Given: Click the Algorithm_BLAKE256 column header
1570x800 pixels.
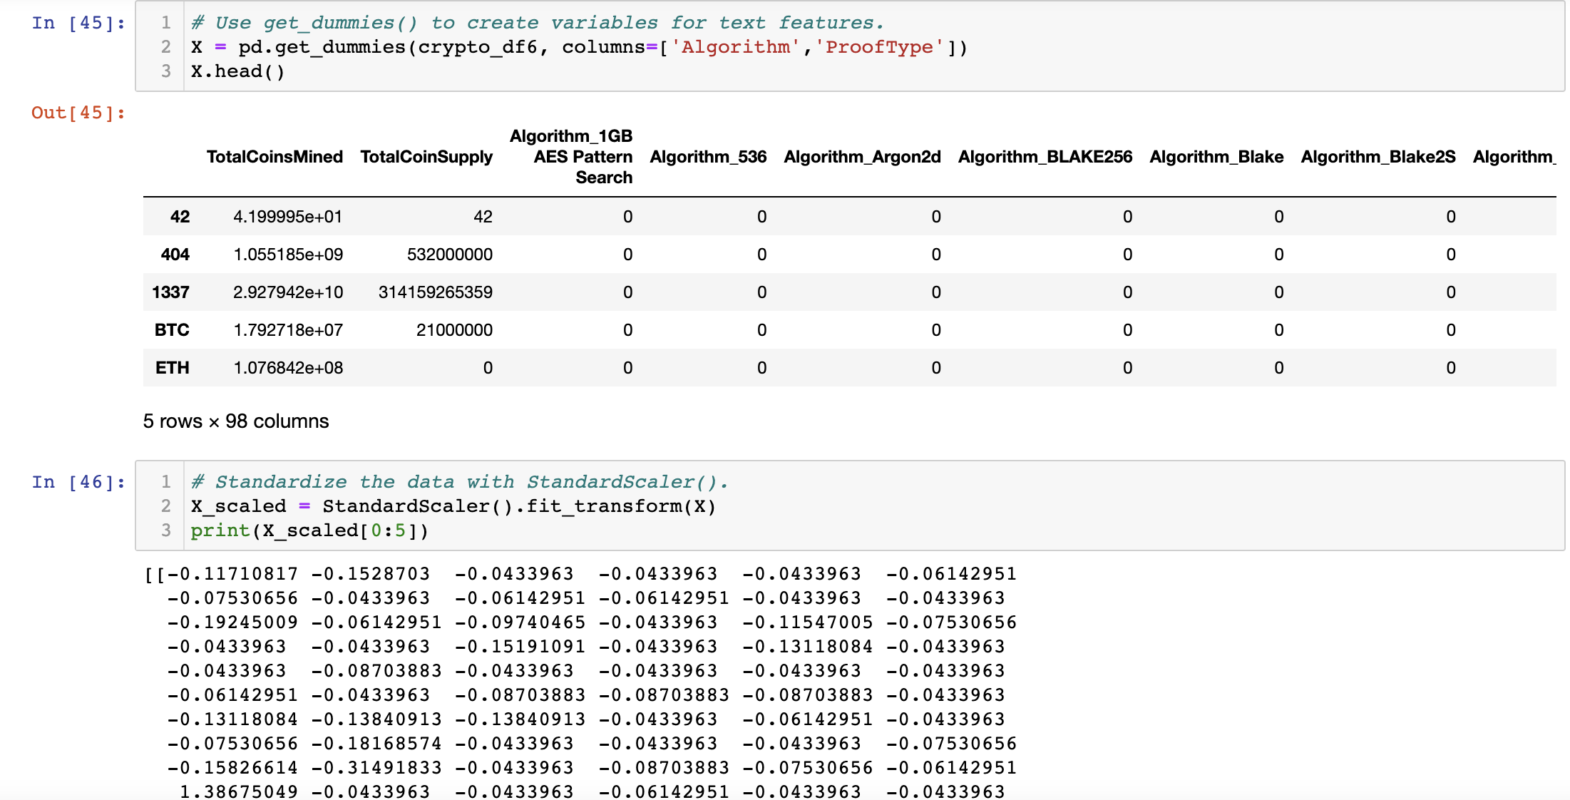Looking at the screenshot, I should point(1045,157).
